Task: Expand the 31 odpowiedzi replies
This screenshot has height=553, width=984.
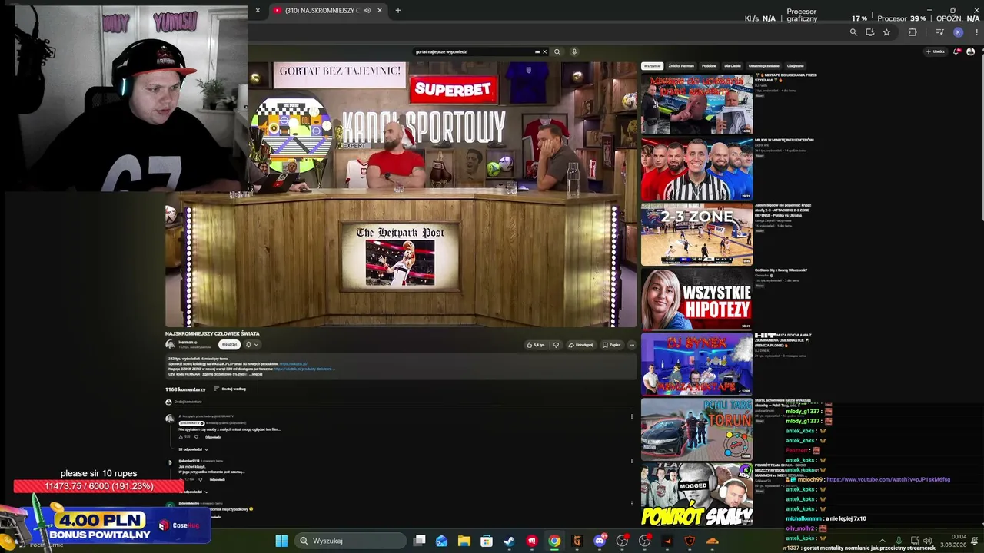Action: point(193,449)
